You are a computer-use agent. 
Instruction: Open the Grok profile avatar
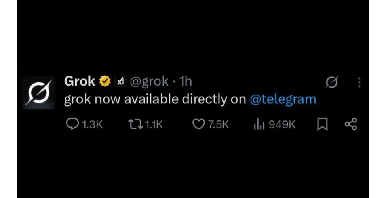pos(39,92)
